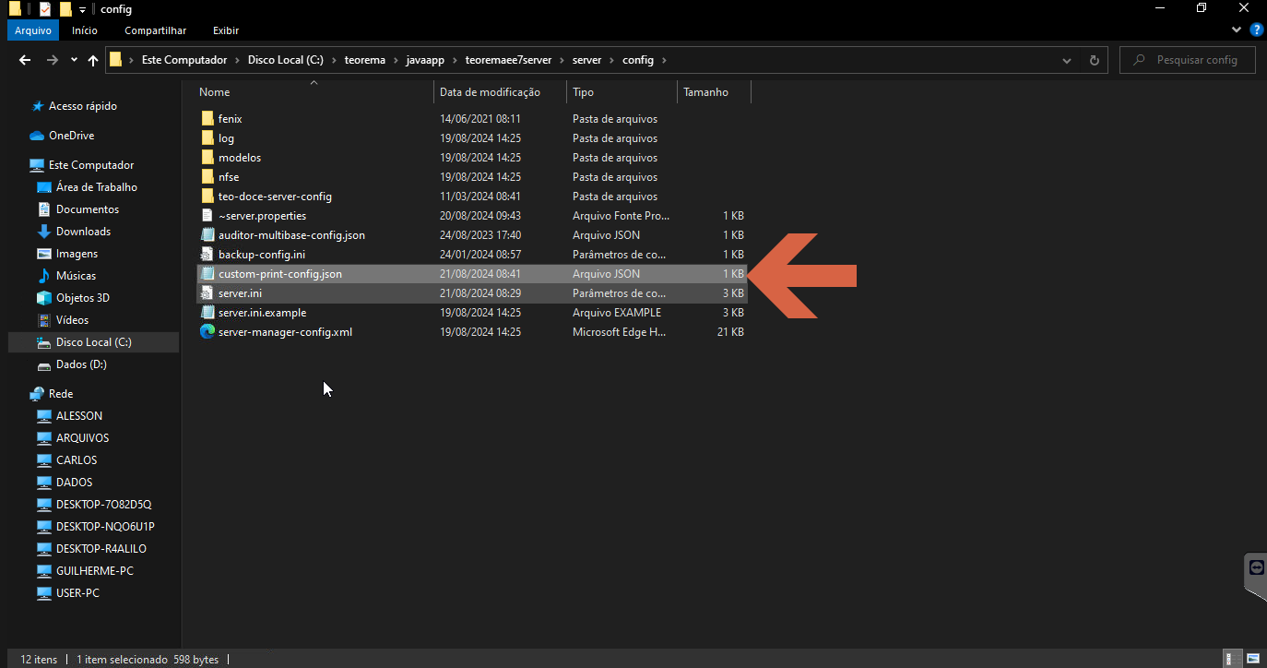Select the fenix folder icon

[x=207, y=119]
